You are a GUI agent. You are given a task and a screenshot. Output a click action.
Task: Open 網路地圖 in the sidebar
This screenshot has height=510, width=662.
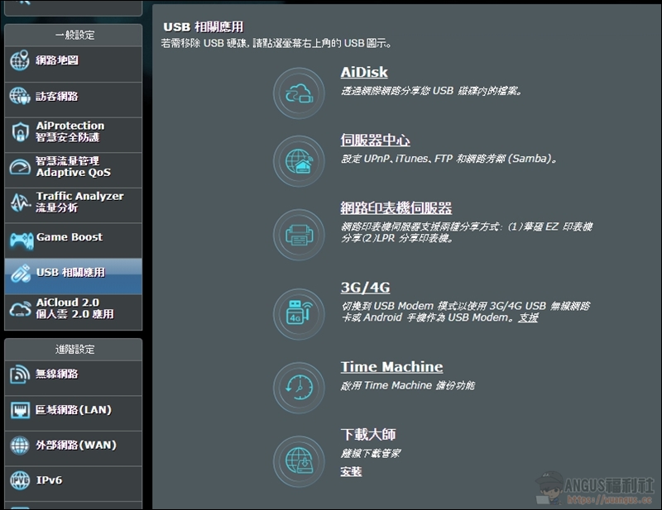click(57, 61)
